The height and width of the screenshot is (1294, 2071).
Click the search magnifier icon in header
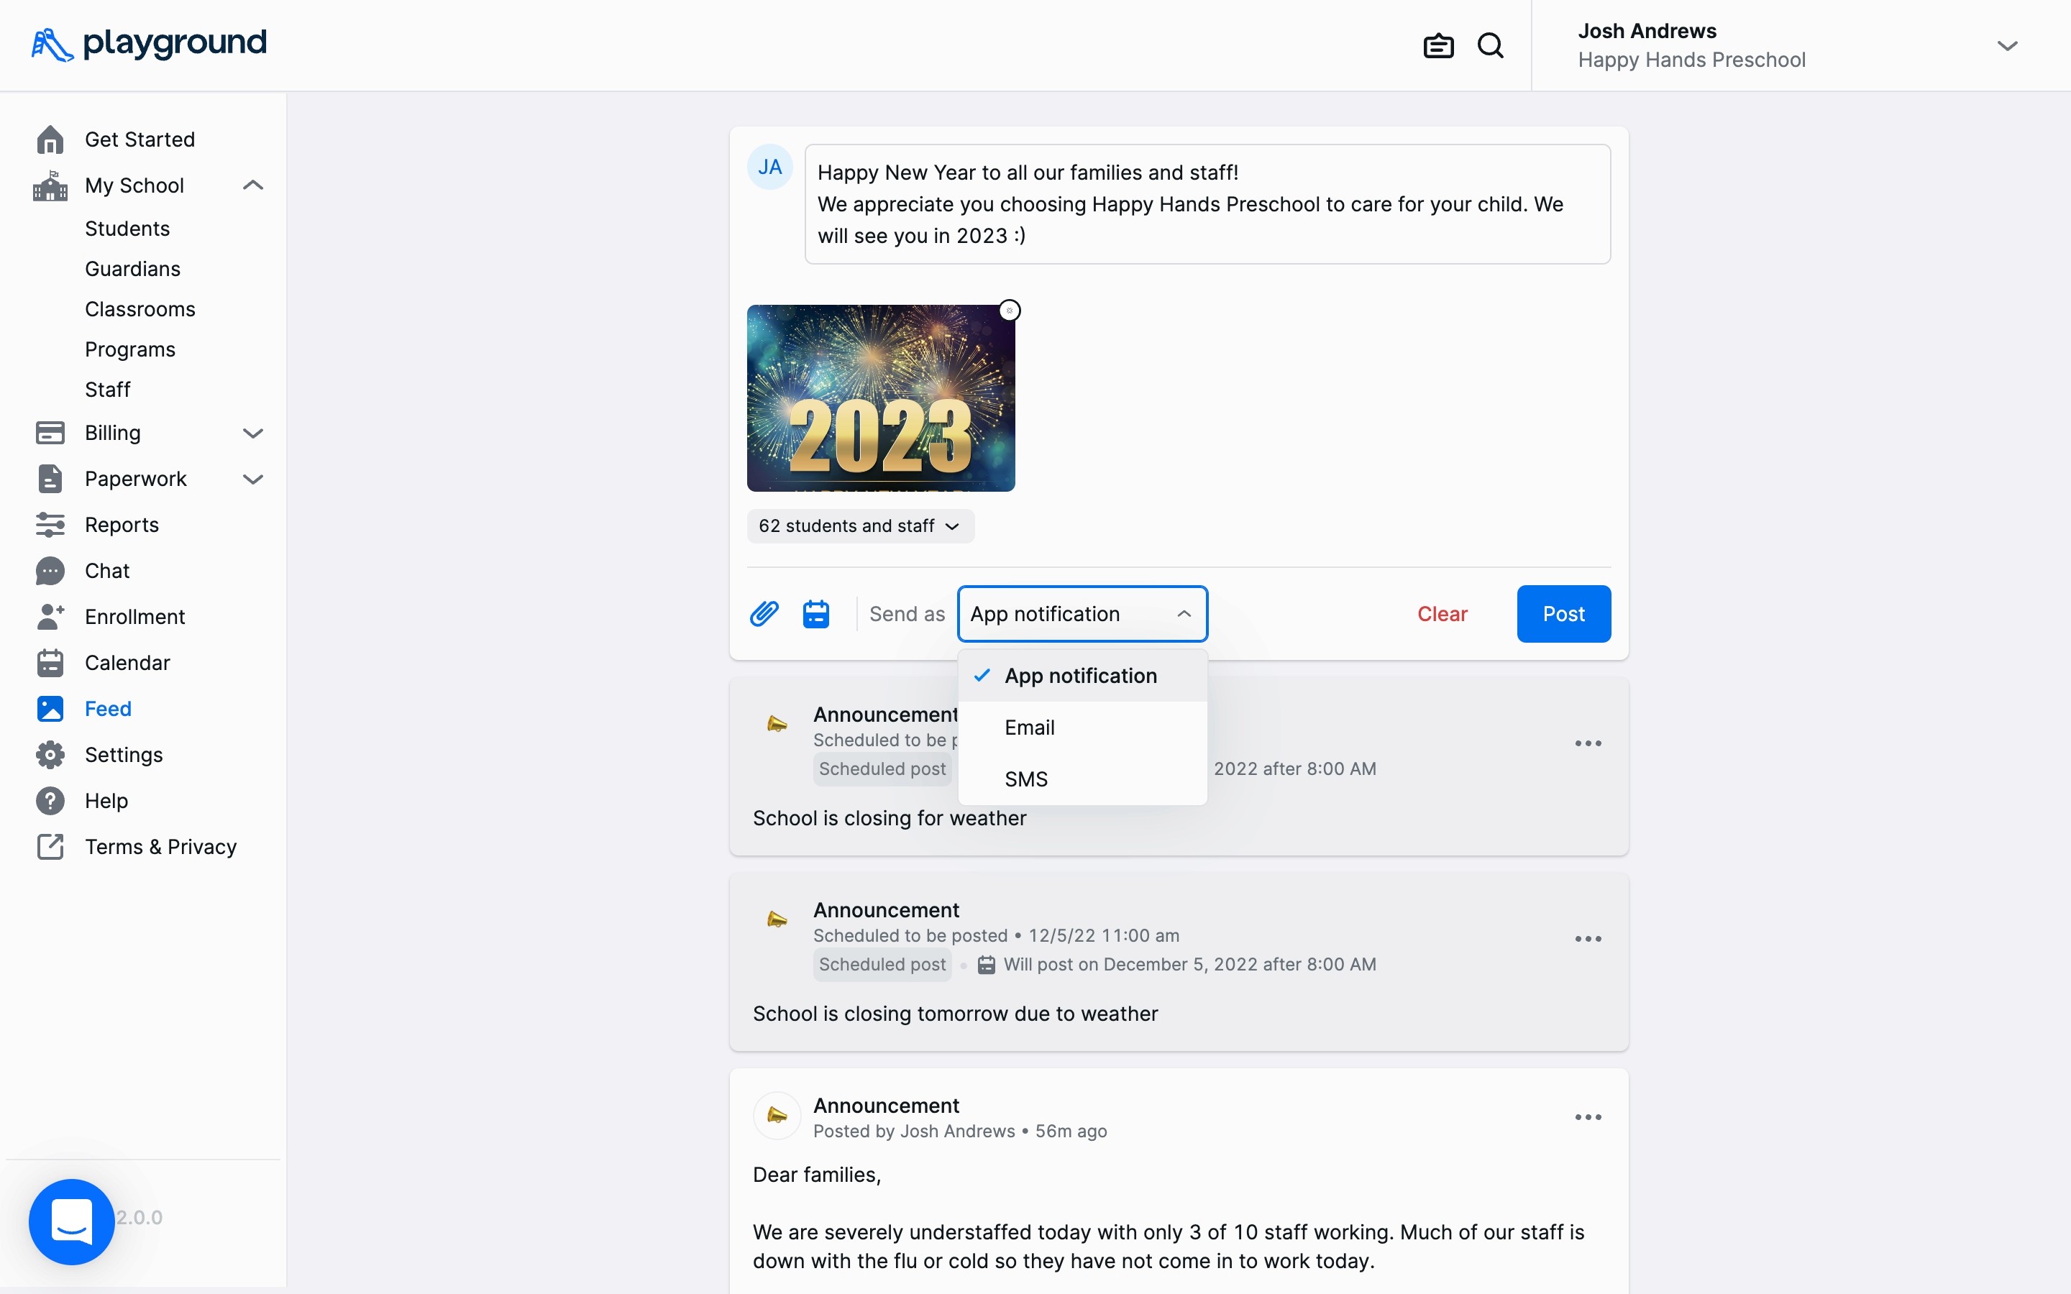click(1490, 45)
